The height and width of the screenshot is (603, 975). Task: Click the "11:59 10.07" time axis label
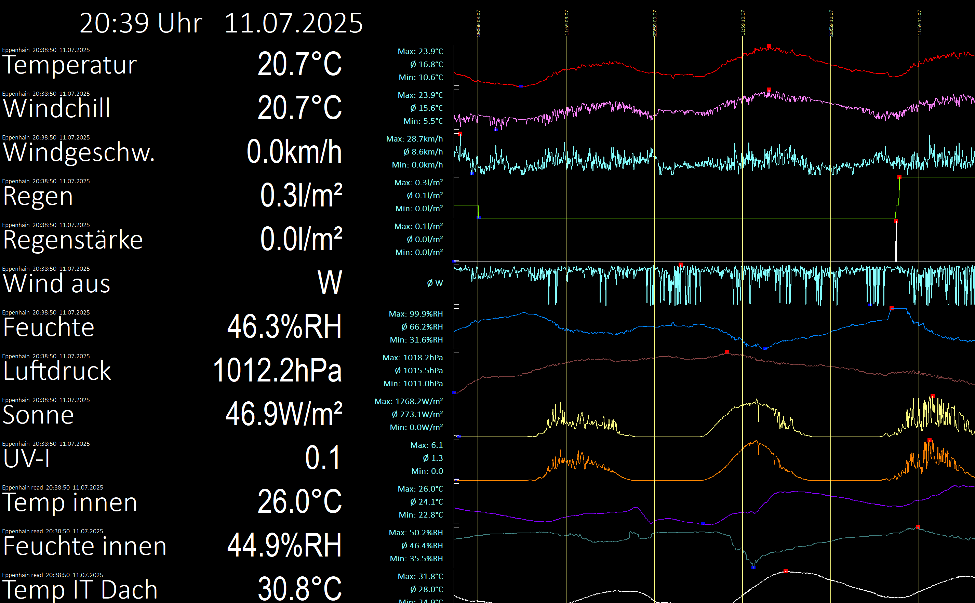[x=743, y=23]
